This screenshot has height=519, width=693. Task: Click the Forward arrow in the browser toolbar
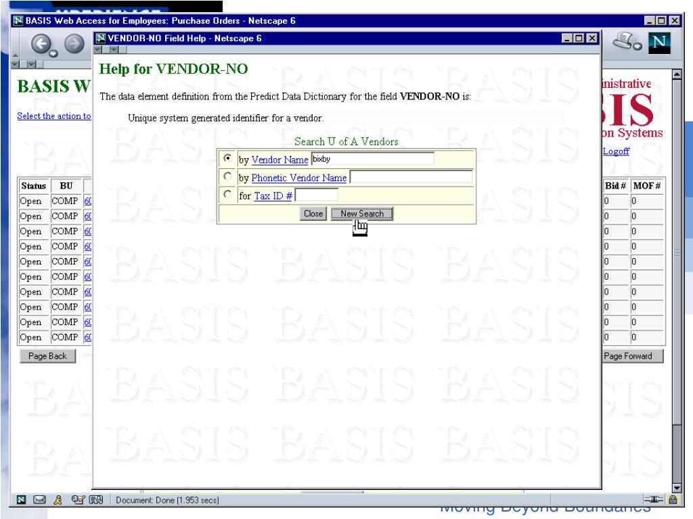click(x=74, y=44)
